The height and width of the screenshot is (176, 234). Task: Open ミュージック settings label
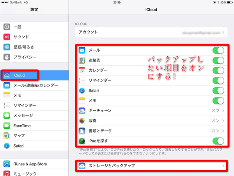pos(25,174)
